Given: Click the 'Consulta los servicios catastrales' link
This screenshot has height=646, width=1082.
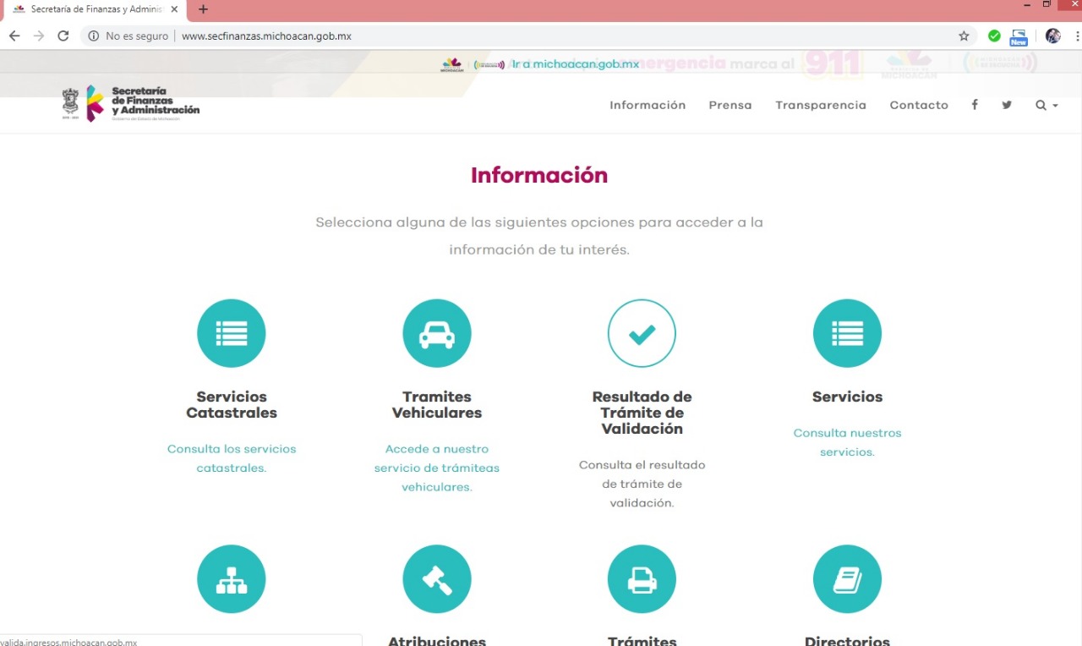Looking at the screenshot, I should [231, 457].
